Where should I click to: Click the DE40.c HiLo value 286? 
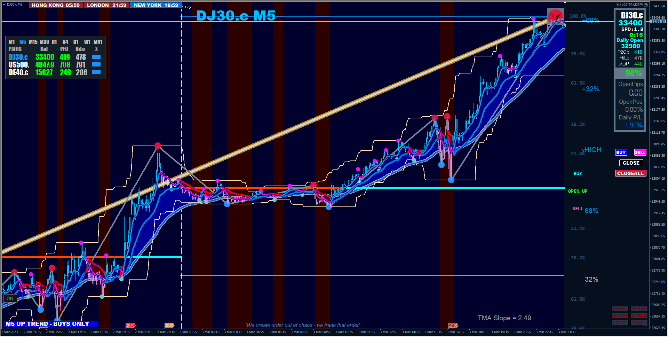click(x=82, y=72)
